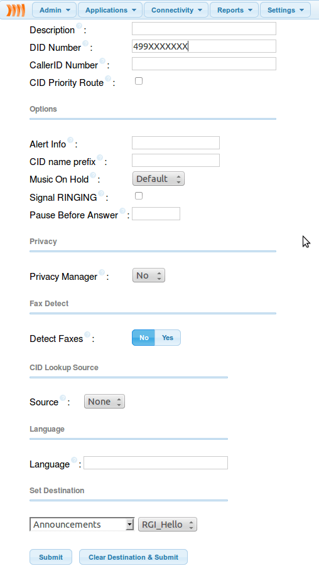Viewport: 319px width, 571px height.
Task: Switch Detect Faxes to Yes
Action: (168, 338)
